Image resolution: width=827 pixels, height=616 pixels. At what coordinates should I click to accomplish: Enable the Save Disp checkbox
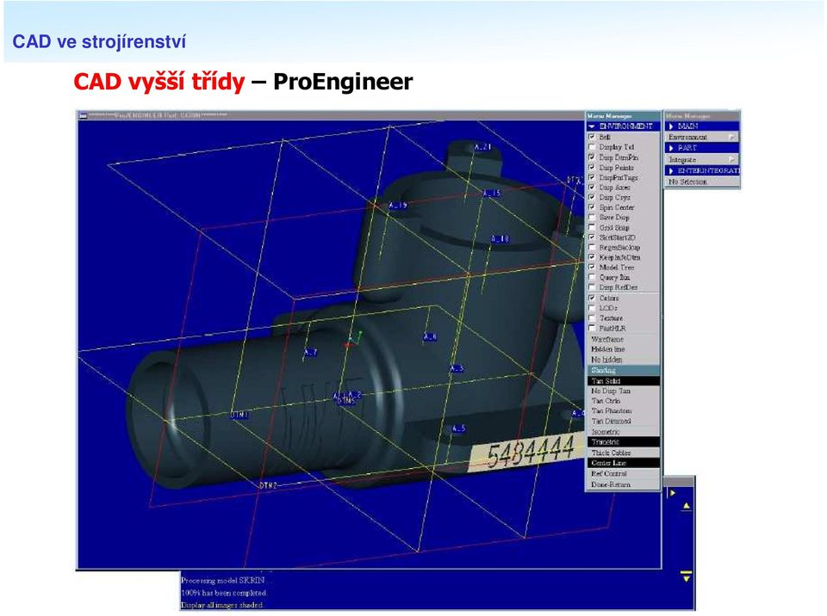[592, 217]
